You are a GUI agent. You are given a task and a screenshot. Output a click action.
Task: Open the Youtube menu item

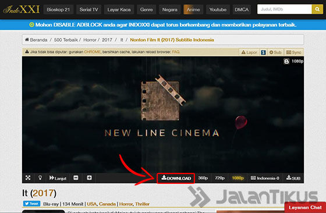218,9
